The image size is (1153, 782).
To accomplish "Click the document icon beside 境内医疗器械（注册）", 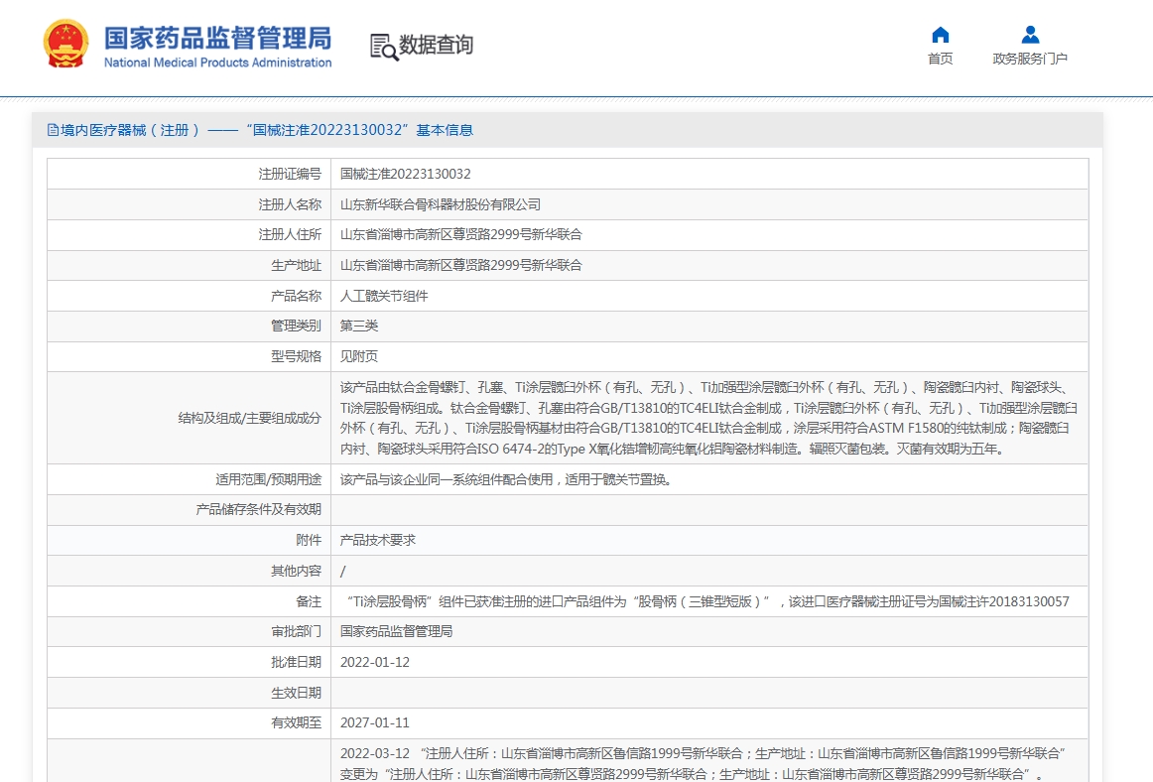I will [53, 130].
